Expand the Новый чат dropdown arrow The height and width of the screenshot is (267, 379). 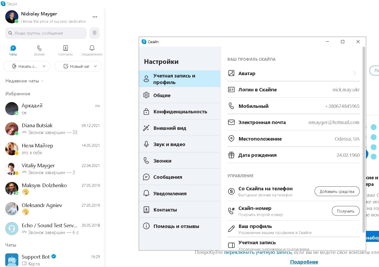click(x=95, y=66)
